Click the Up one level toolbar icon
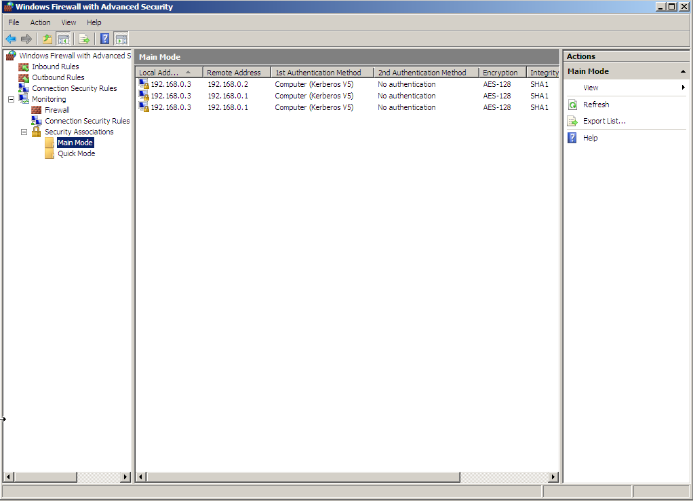This screenshot has width=693, height=501. tap(47, 39)
